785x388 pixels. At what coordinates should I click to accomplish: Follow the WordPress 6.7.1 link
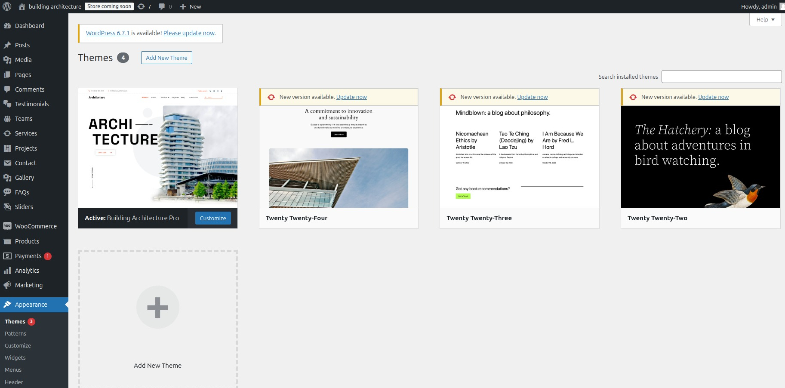108,33
